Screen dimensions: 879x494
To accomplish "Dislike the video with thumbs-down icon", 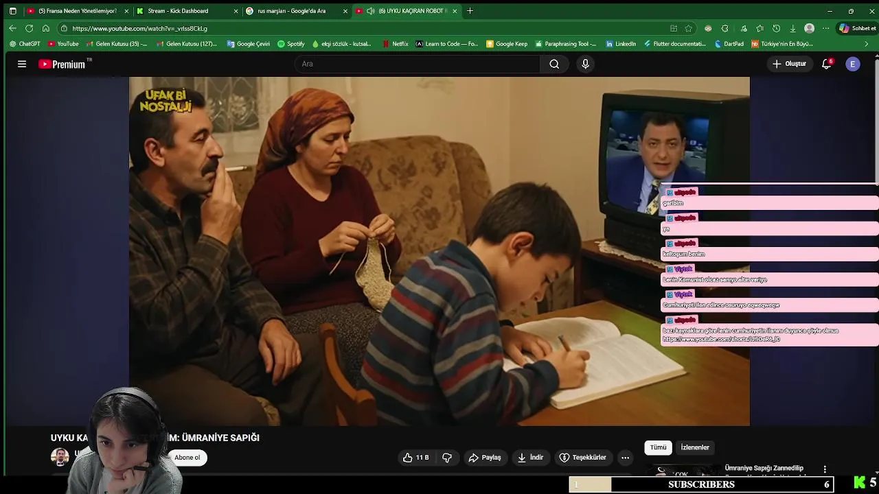I will (x=447, y=458).
